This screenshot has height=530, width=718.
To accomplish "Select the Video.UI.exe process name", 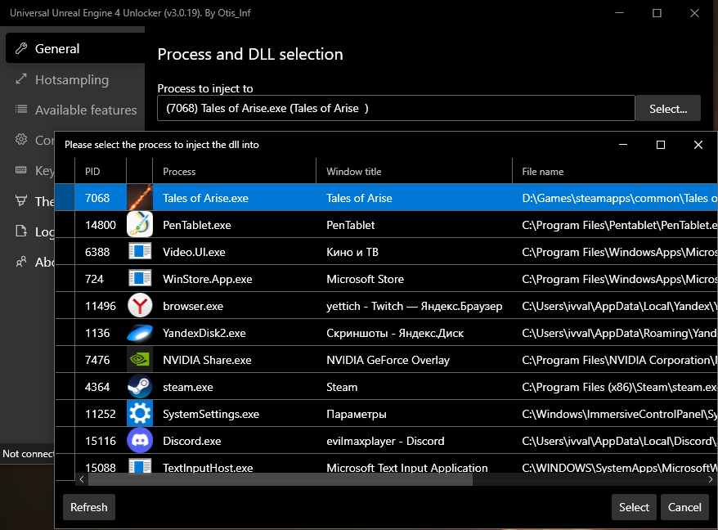I will (x=194, y=252).
